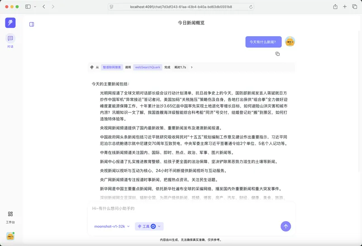The image size is (362, 246).
Task: Expand the 工具 tools dropdown
Action: pos(149,226)
